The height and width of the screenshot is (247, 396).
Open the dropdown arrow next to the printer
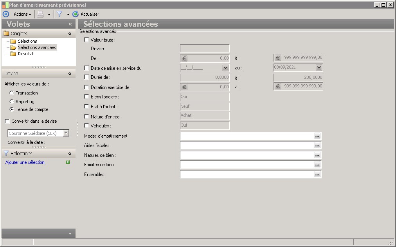(x=49, y=15)
